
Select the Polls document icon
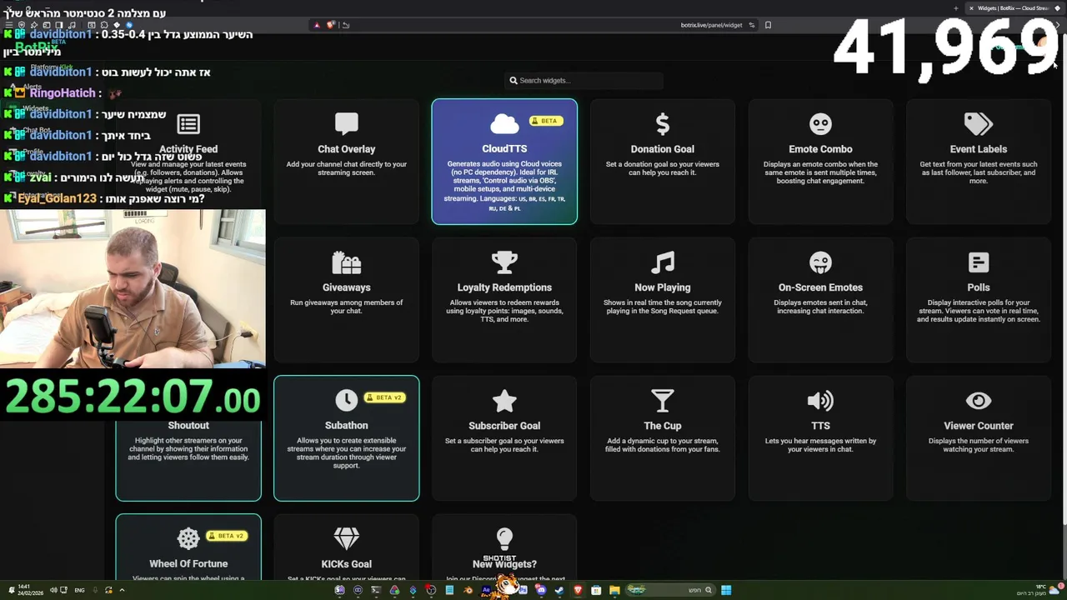979,262
